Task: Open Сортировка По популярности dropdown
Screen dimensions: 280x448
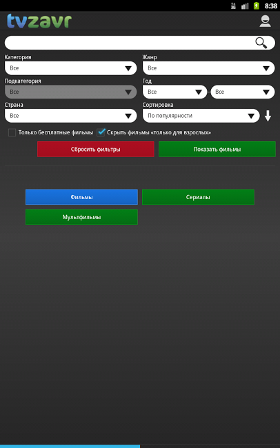Action: 201,116
